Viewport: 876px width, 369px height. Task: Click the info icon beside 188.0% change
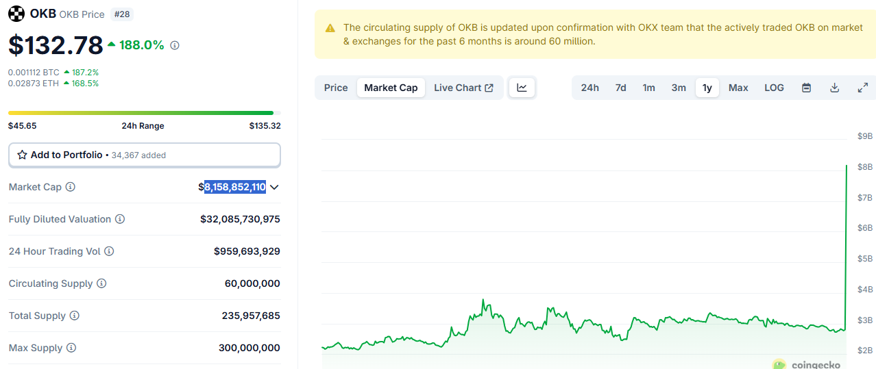175,45
